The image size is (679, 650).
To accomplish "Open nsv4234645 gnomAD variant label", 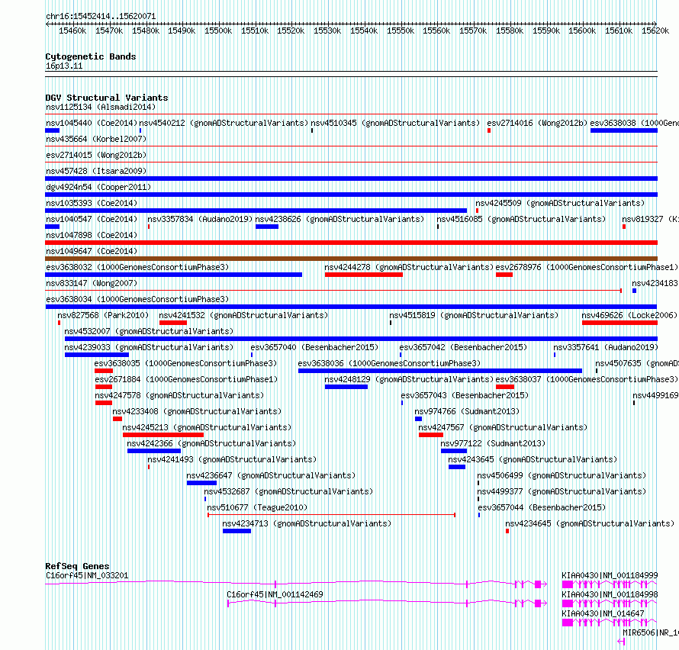I will tap(590, 523).
